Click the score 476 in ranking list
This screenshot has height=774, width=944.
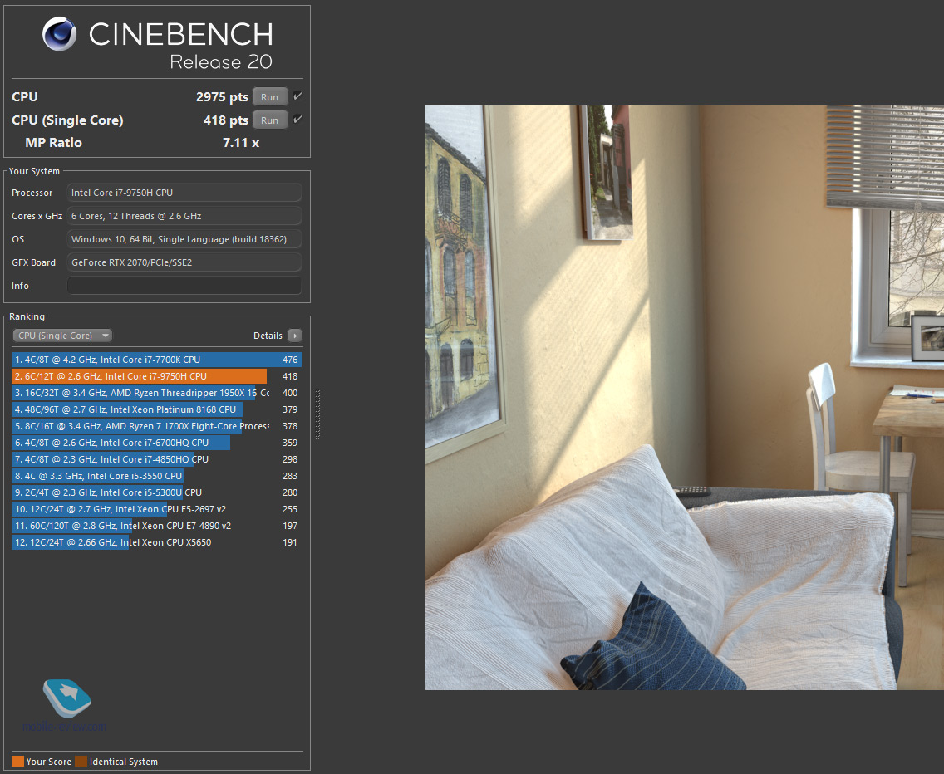(x=290, y=360)
